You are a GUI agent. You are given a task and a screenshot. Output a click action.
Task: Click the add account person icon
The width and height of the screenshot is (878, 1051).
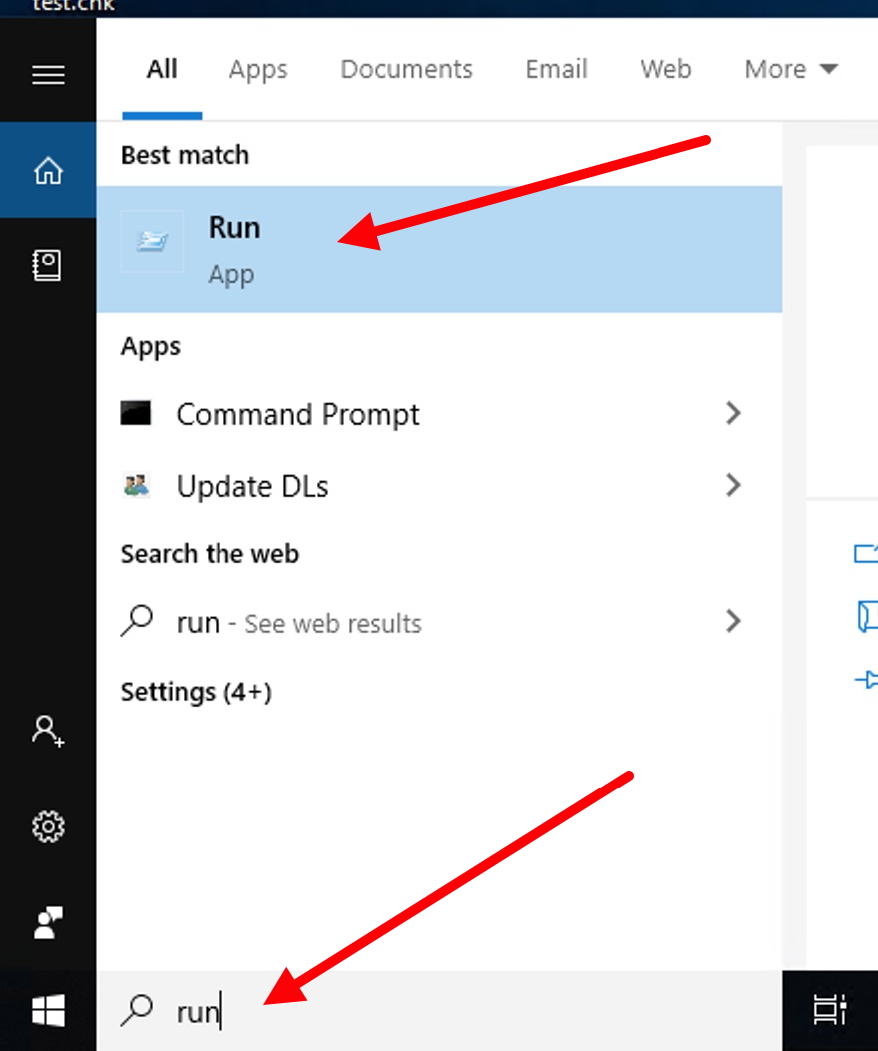point(48,731)
